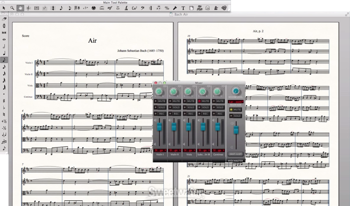Toggle SOLO on MIDI Master strip
This screenshot has width=350, height=206.
tap(236, 116)
